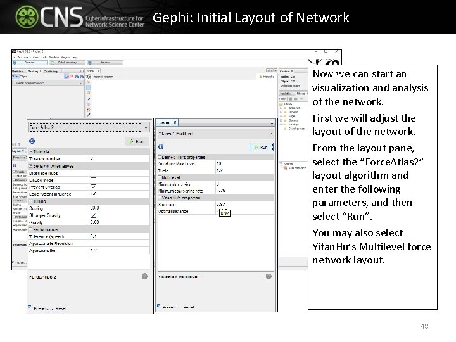Open the Workspace menu

pos(24,57)
